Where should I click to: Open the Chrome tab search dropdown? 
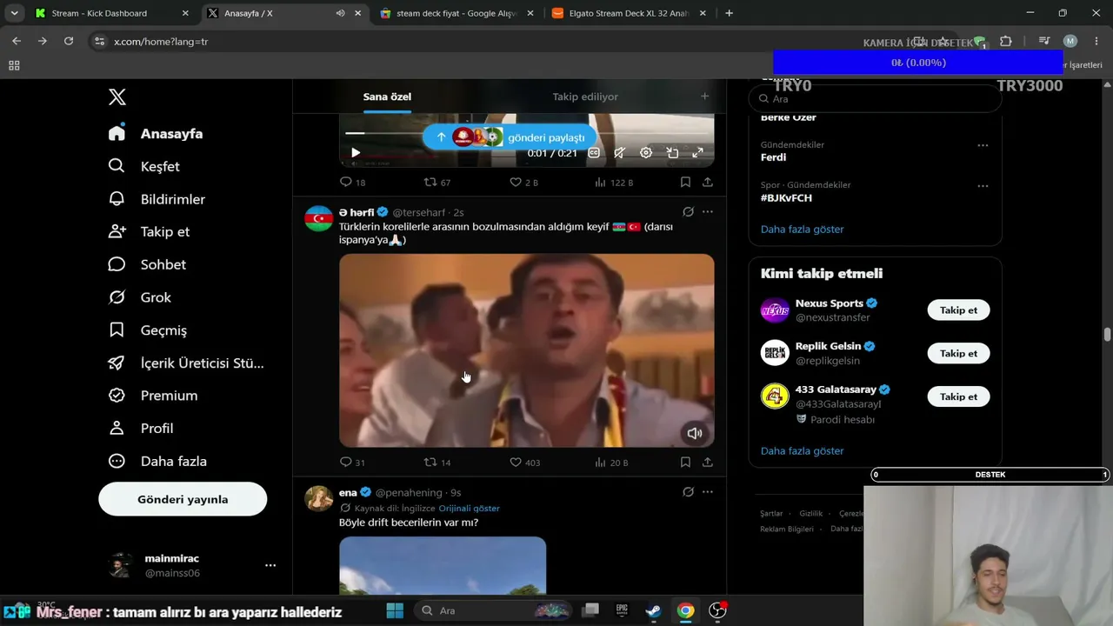pos(14,13)
